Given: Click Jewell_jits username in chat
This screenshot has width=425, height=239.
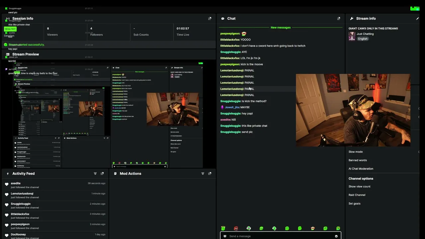Looking at the screenshot, I should (232, 108).
